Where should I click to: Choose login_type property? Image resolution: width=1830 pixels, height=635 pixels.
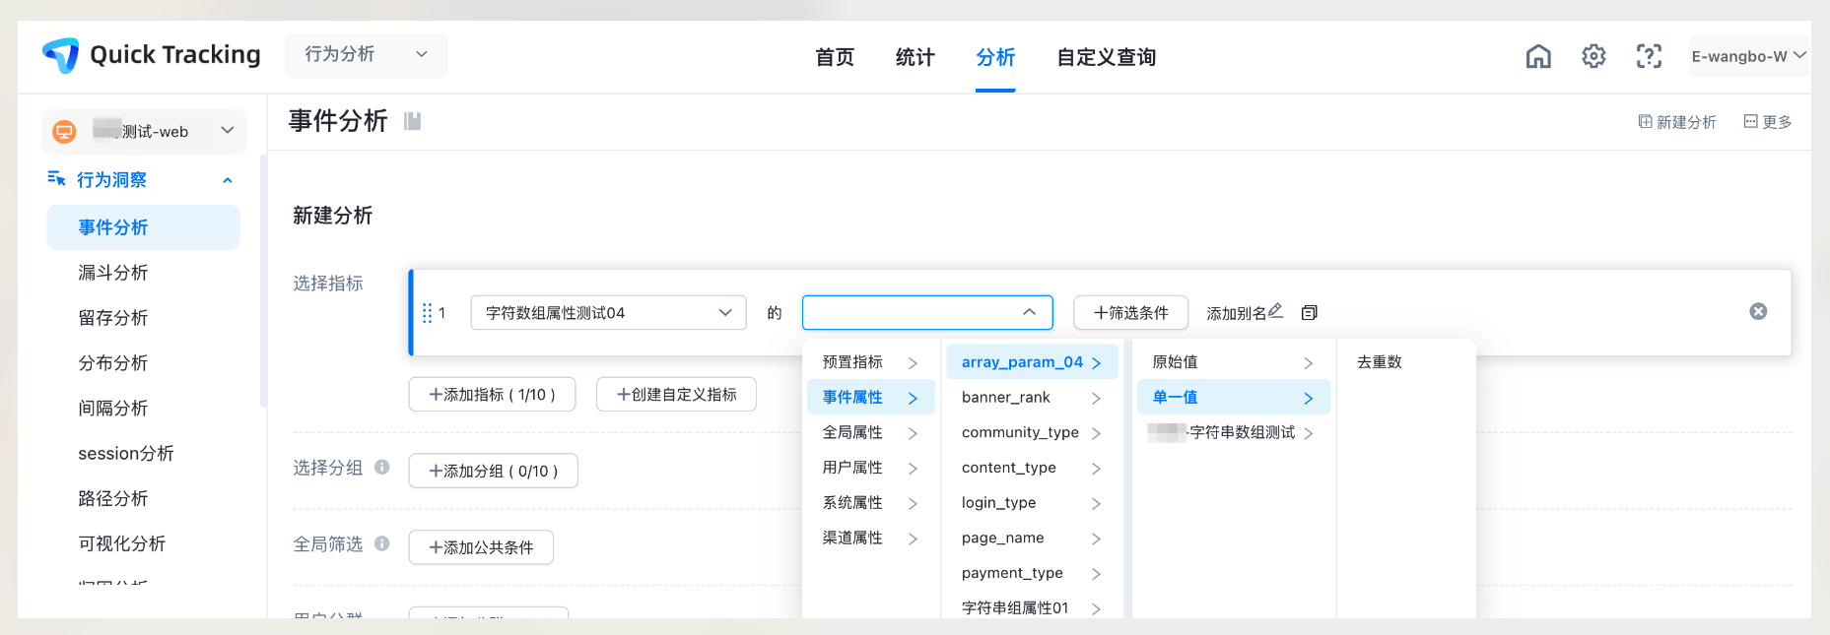(x=1032, y=503)
